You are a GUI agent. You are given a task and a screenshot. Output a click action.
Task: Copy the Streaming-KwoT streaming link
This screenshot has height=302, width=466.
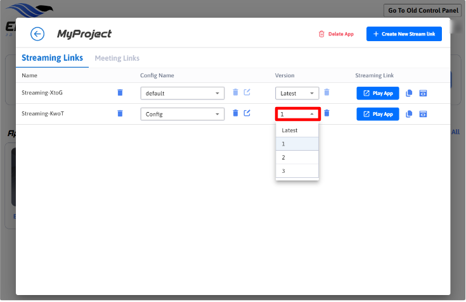coord(409,114)
